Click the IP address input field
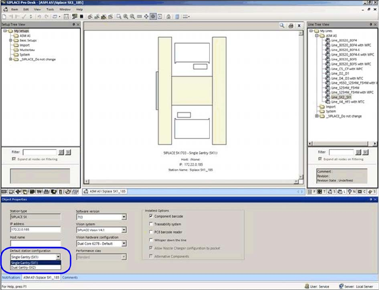 [x=35, y=229]
